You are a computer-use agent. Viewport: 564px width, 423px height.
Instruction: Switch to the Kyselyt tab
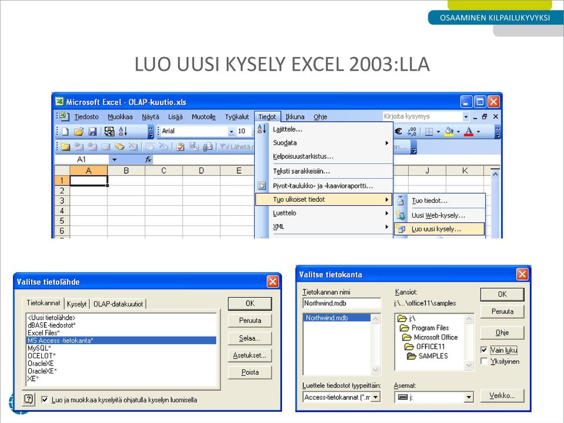click(76, 304)
